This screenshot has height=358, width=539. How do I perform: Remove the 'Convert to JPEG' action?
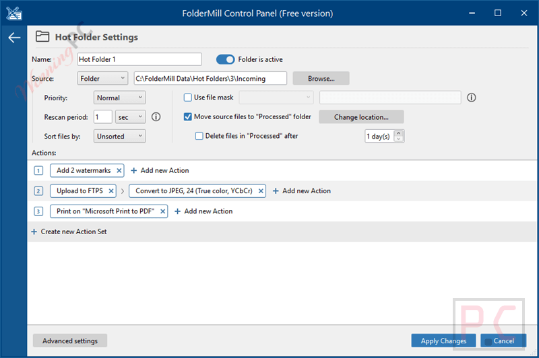tap(261, 191)
